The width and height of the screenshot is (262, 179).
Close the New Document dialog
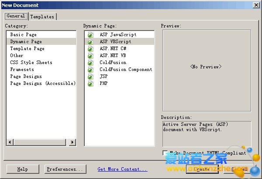click(x=256, y=5)
